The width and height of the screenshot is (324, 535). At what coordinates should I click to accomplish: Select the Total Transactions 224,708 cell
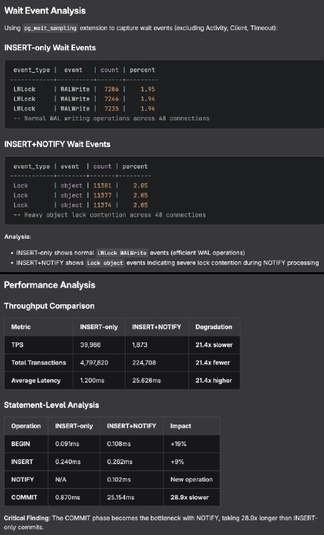157,362
